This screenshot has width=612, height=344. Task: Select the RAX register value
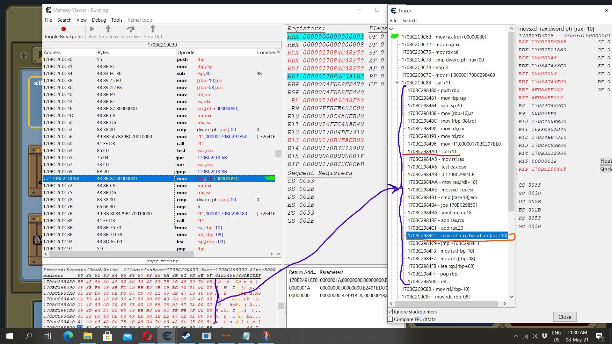333,37
